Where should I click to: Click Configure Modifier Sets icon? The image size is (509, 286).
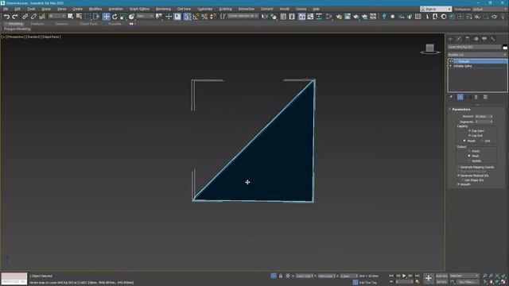click(x=485, y=97)
